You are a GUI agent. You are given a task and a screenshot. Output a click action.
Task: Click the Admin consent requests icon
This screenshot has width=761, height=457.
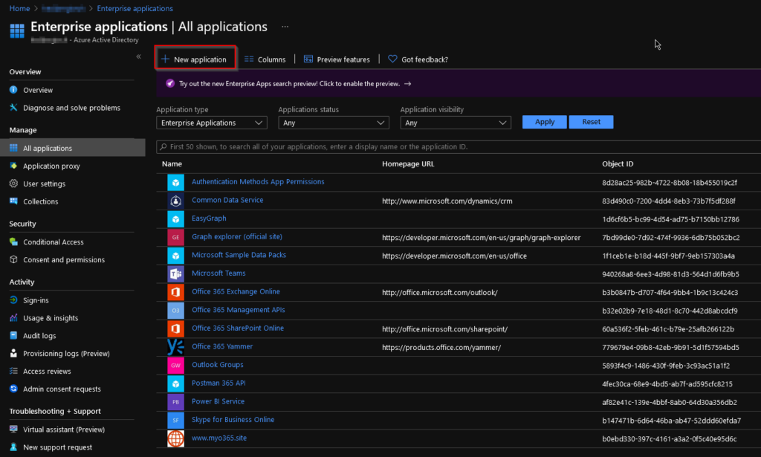click(13, 389)
